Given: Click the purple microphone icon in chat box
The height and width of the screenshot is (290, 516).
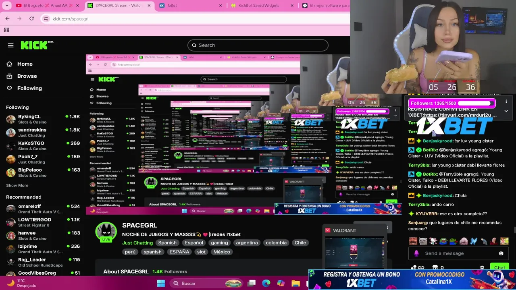Looking at the screenshot, I should point(416,253).
